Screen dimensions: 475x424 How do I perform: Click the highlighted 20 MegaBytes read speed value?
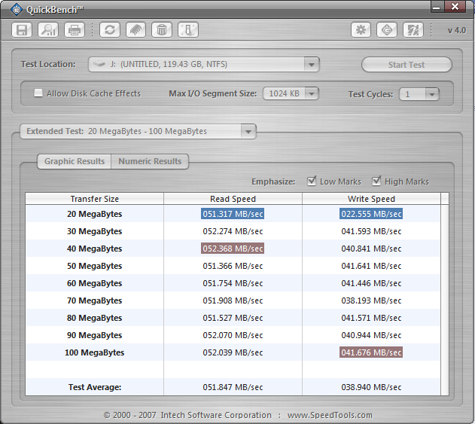[233, 214]
